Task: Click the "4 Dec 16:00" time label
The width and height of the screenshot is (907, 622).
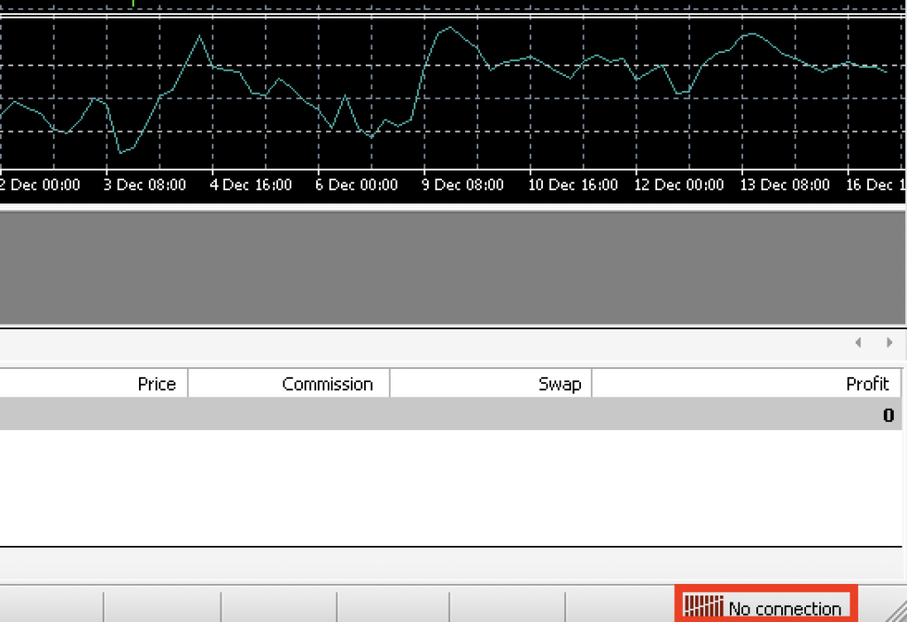Action: pos(251,185)
